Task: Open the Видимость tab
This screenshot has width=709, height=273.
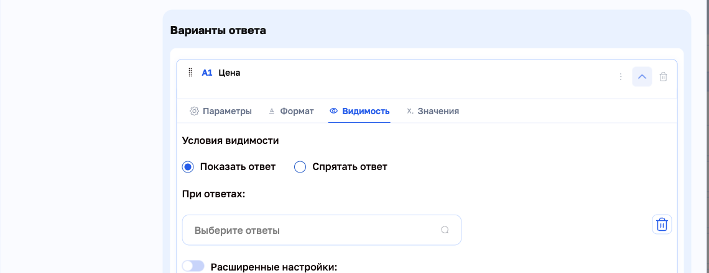Action: (359, 111)
